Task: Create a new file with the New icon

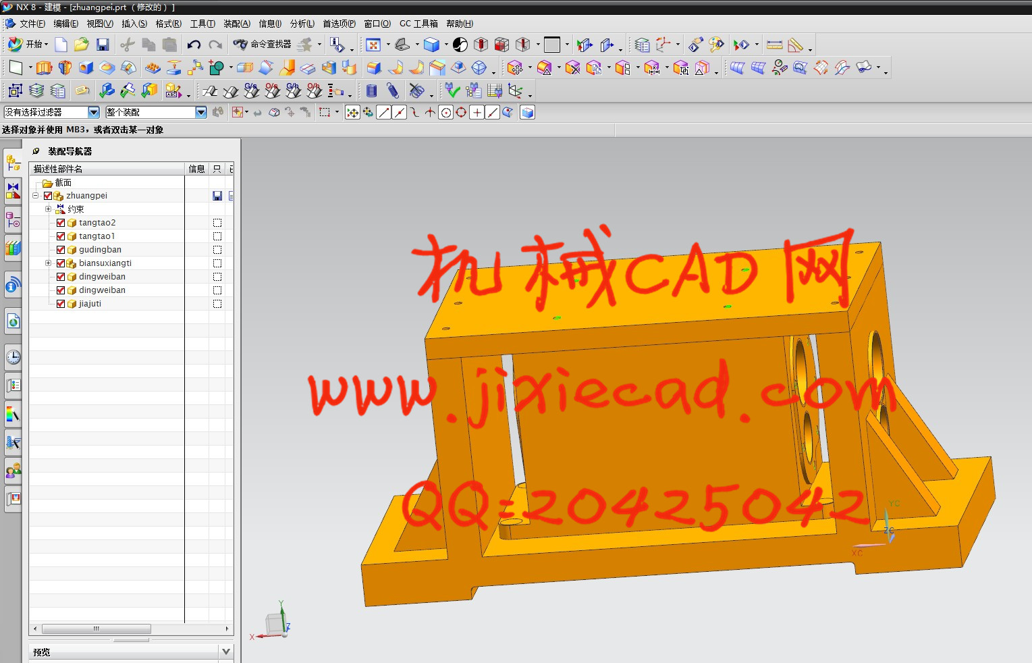Action: pyautogui.click(x=61, y=45)
